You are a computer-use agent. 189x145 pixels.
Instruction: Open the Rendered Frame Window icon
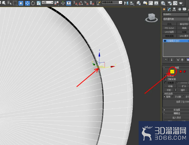pos(175,3)
